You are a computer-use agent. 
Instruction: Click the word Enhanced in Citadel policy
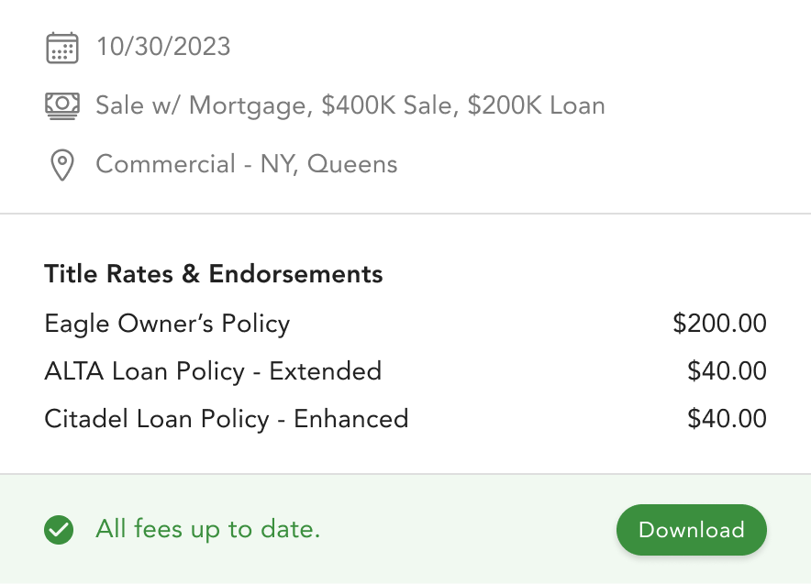pos(350,419)
